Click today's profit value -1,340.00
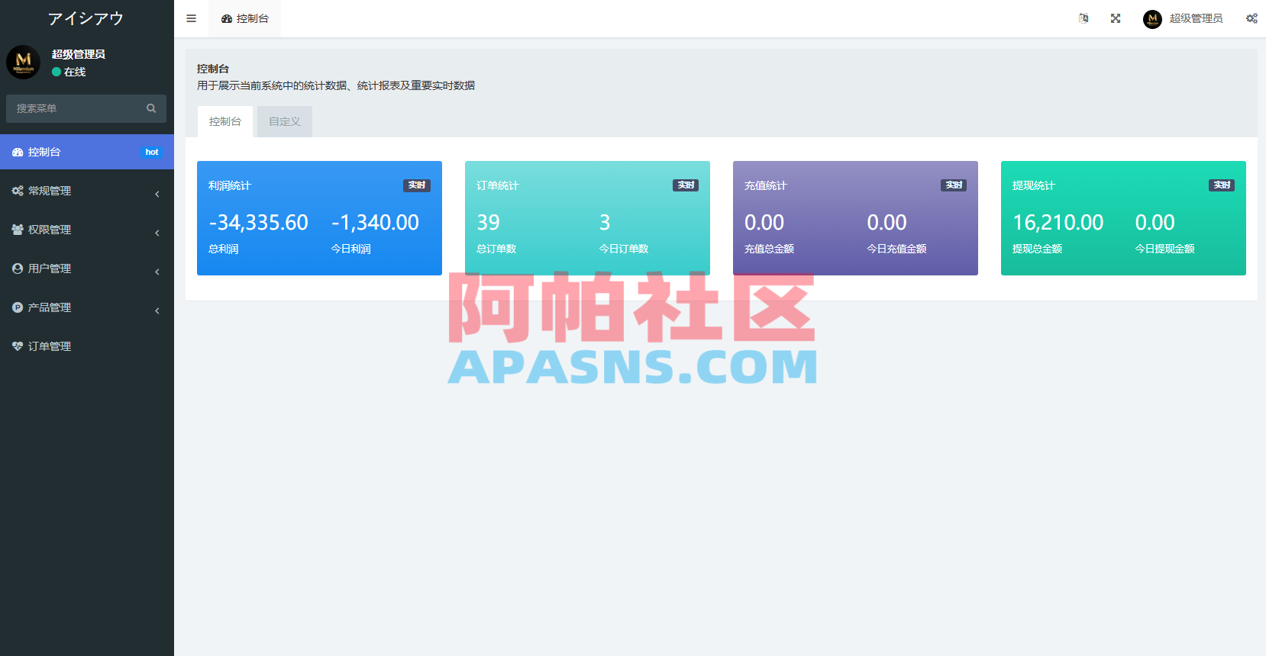 click(375, 223)
